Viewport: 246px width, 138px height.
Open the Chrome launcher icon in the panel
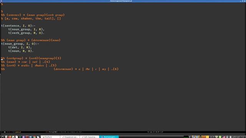click(34, 137)
